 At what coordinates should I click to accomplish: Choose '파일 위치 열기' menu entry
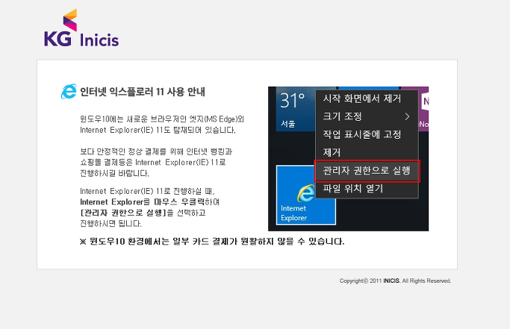(x=353, y=188)
